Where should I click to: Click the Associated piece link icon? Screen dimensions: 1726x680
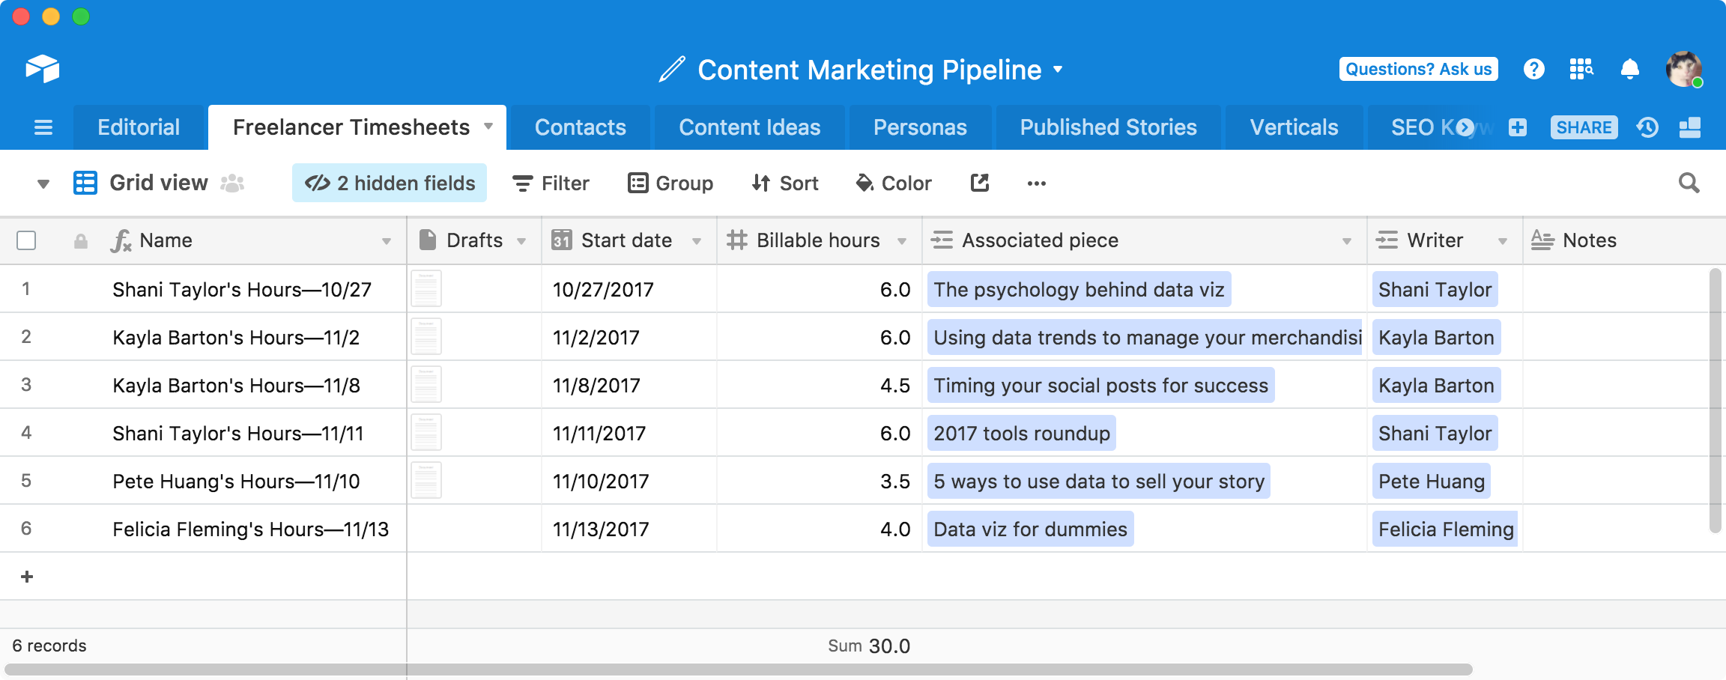pos(942,240)
